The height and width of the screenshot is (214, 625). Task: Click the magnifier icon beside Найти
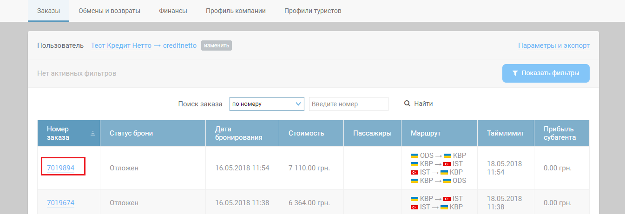[407, 104]
